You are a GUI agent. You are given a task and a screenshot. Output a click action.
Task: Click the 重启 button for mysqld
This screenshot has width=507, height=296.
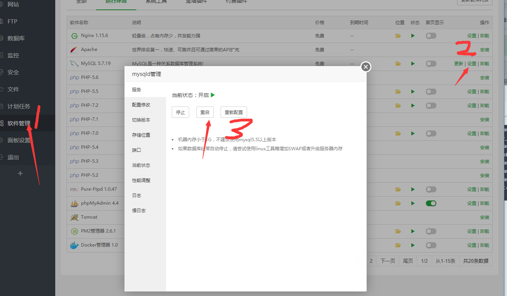[x=205, y=112]
